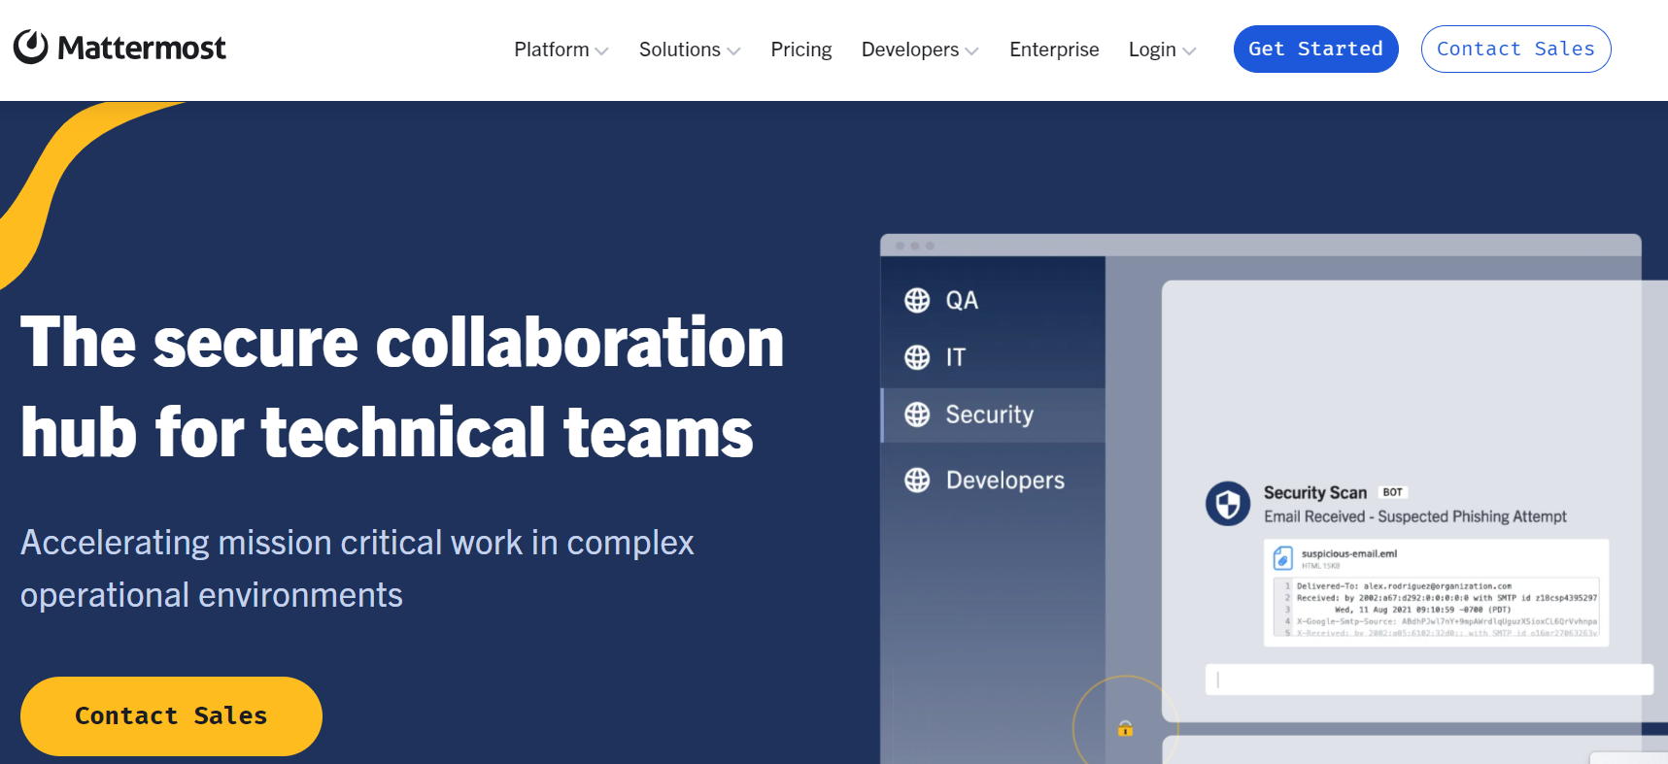Click the Security Scan shield avatar

coord(1228,504)
